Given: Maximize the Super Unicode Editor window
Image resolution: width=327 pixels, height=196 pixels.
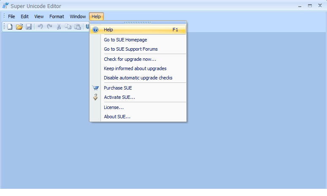Looking at the screenshot, I should [x=310, y=6].
